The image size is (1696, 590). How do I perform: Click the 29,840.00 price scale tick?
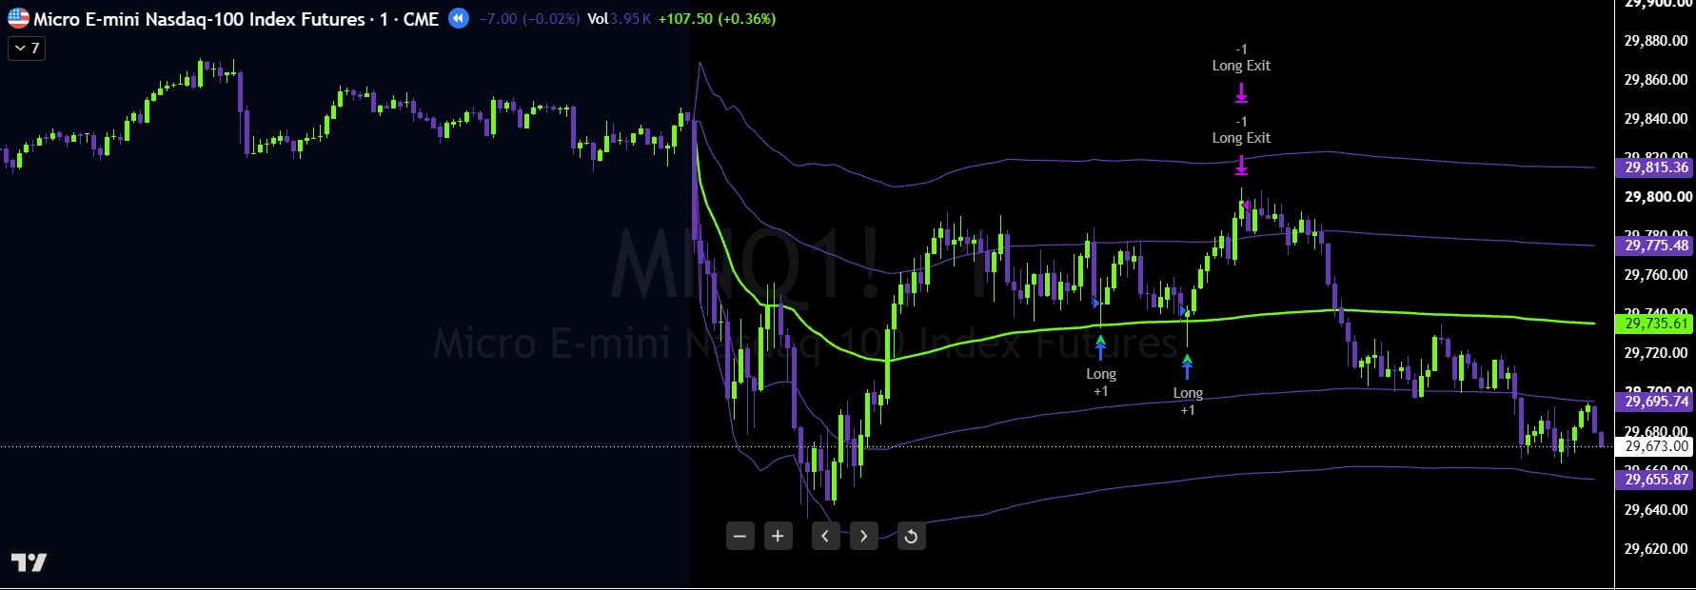click(x=1656, y=119)
